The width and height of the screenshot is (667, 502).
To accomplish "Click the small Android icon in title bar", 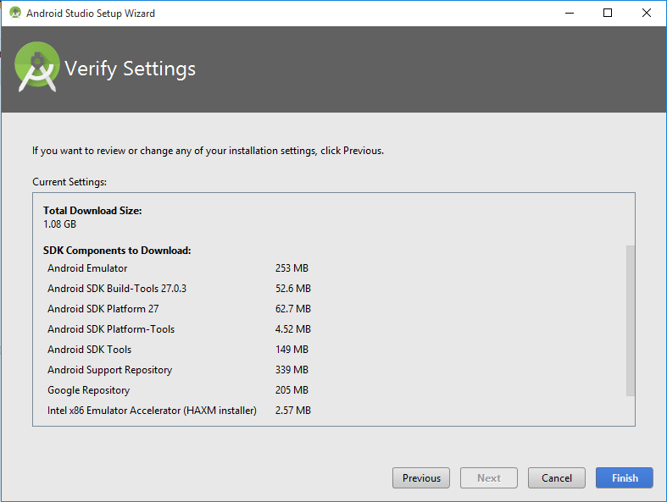I will pos(15,14).
